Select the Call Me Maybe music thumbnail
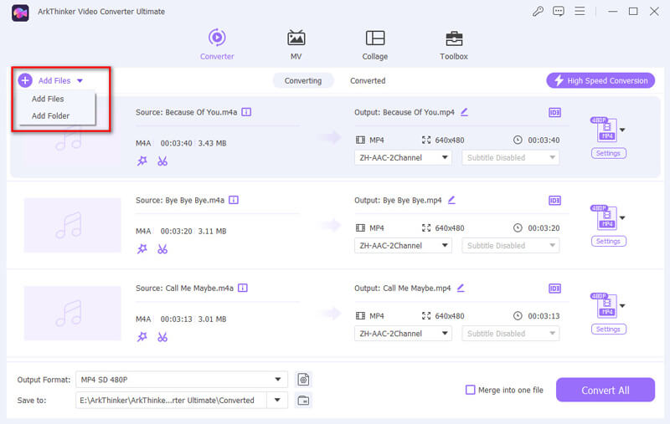 point(72,313)
